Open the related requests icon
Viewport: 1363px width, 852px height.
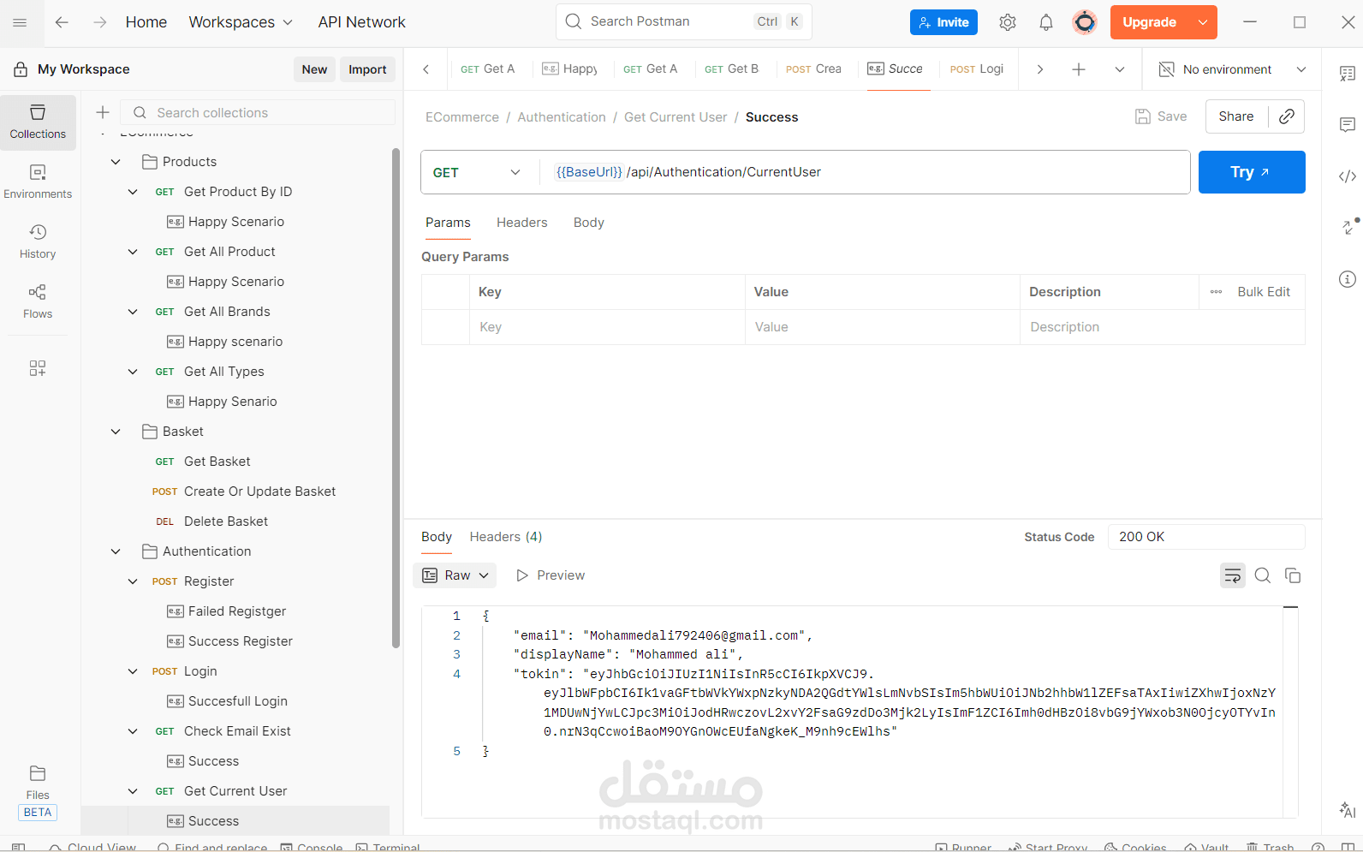[1349, 227]
